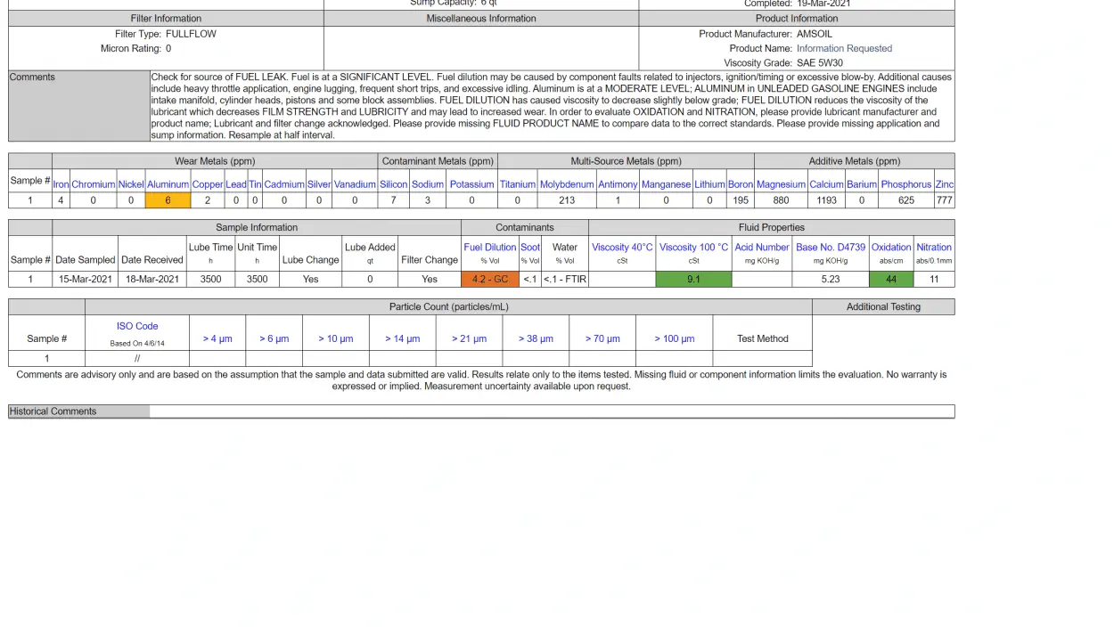Click the orange 4.2 - GC cell

[489, 279]
